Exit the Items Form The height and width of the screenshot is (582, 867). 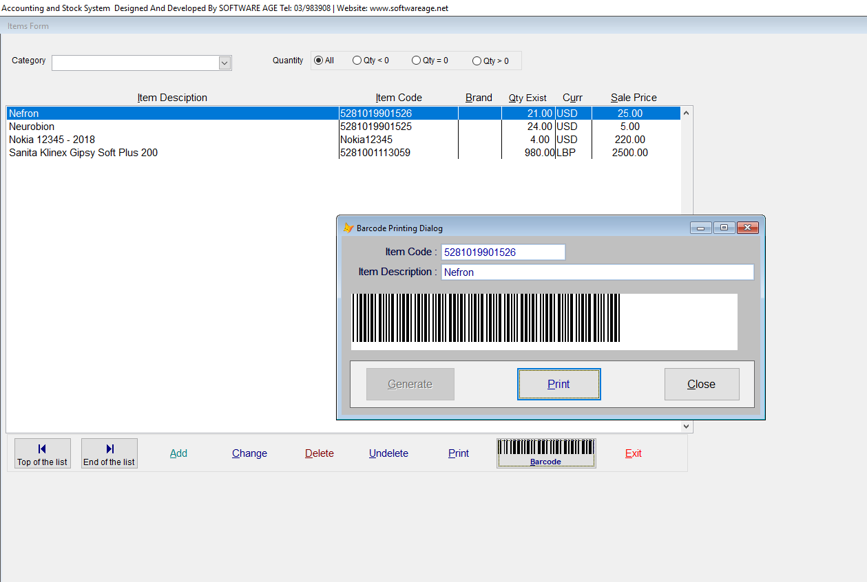click(x=633, y=453)
